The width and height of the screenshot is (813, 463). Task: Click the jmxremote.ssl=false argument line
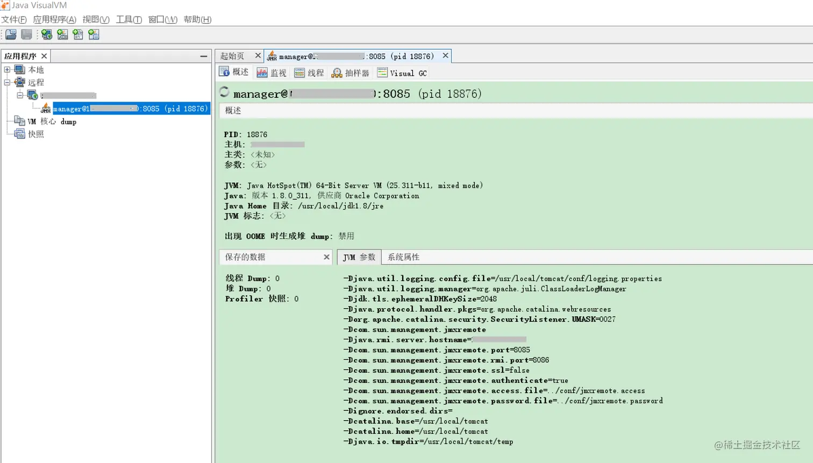[437, 371]
